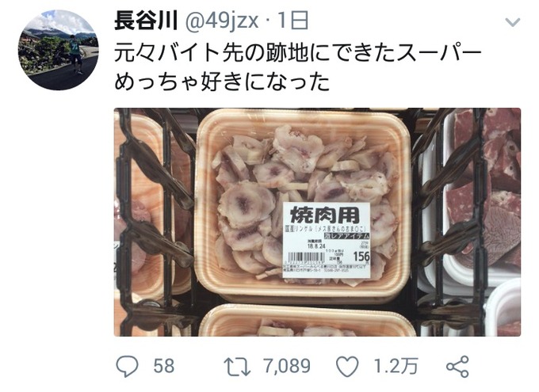This screenshot has width=539, height=392.
Task: Open profile via 長谷川 display name
Action: [146, 21]
